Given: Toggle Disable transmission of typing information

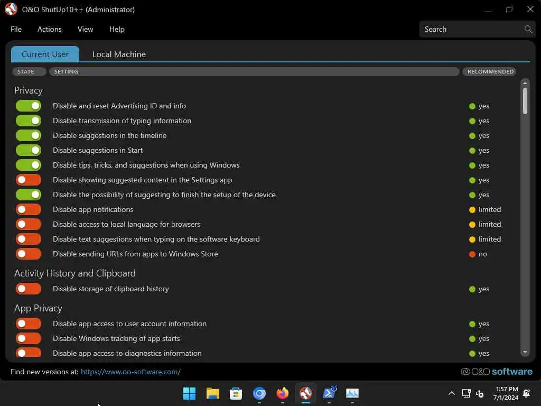Looking at the screenshot, I should (29, 121).
